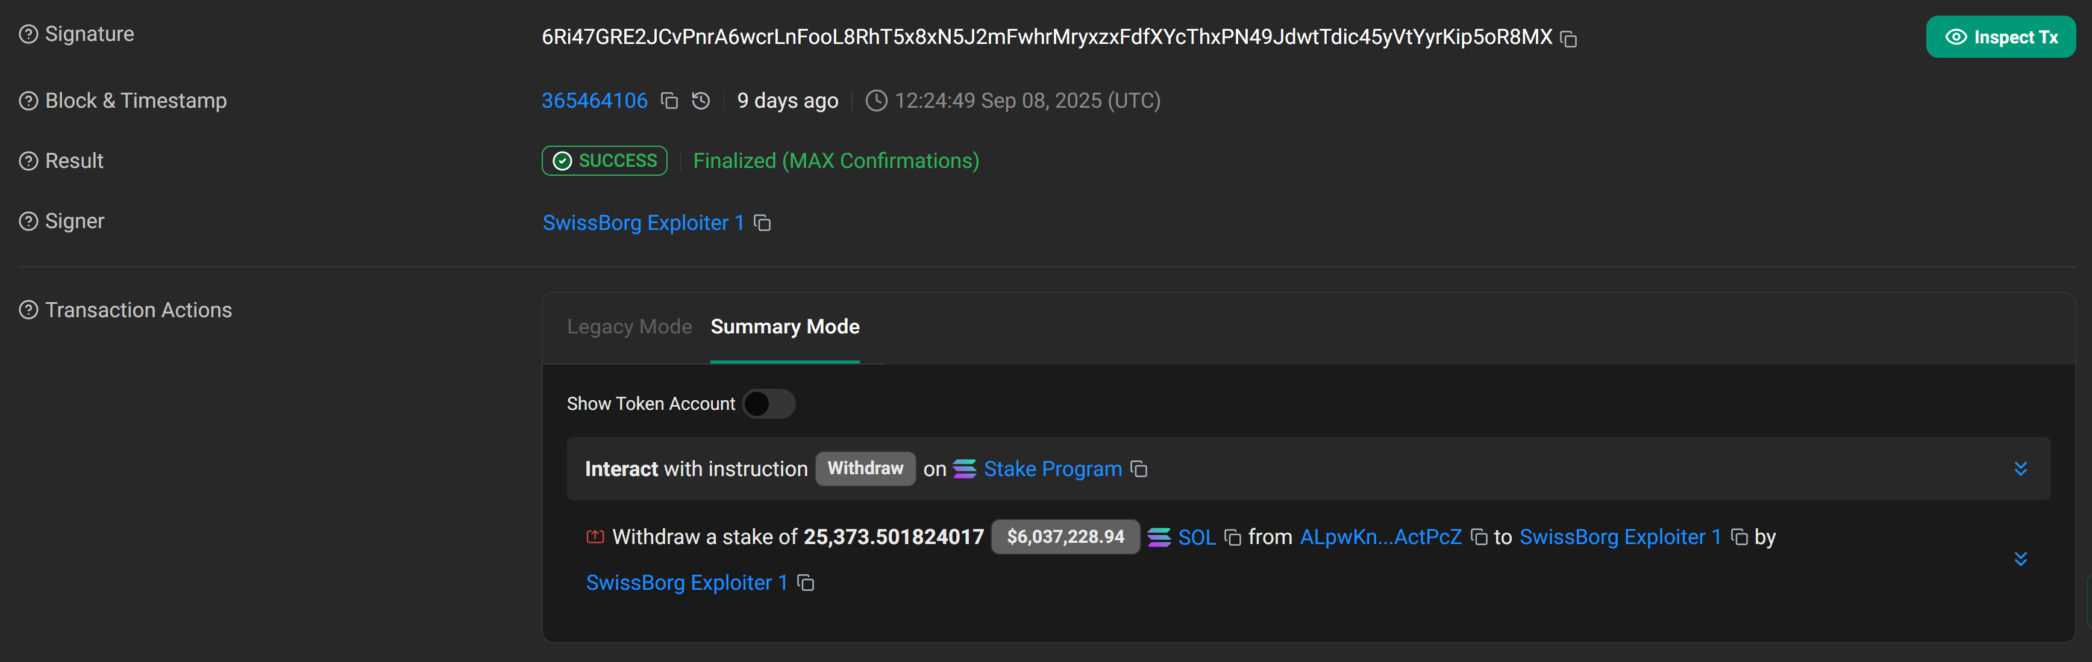This screenshot has height=662, width=2092.
Task: Expand the Withdraw a stake details row
Action: click(x=2020, y=559)
